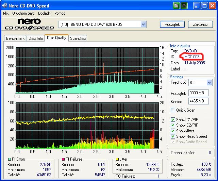218x181 pixels.
Task: Click the Koniec 4465 MB input field
Action: coord(199,101)
